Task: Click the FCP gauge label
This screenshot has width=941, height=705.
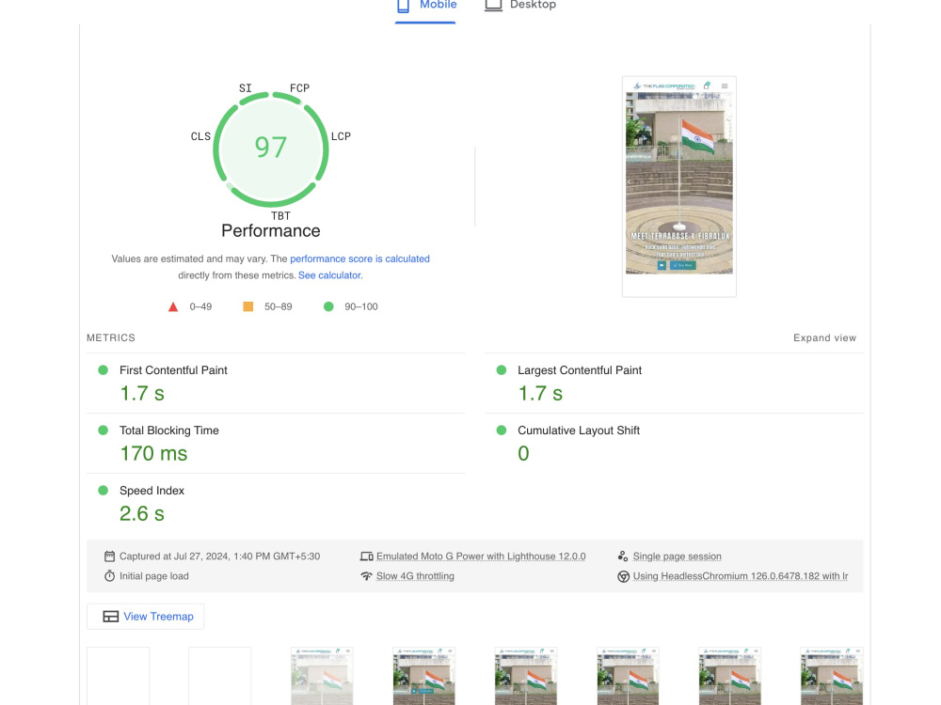Action: coord(299,88)
